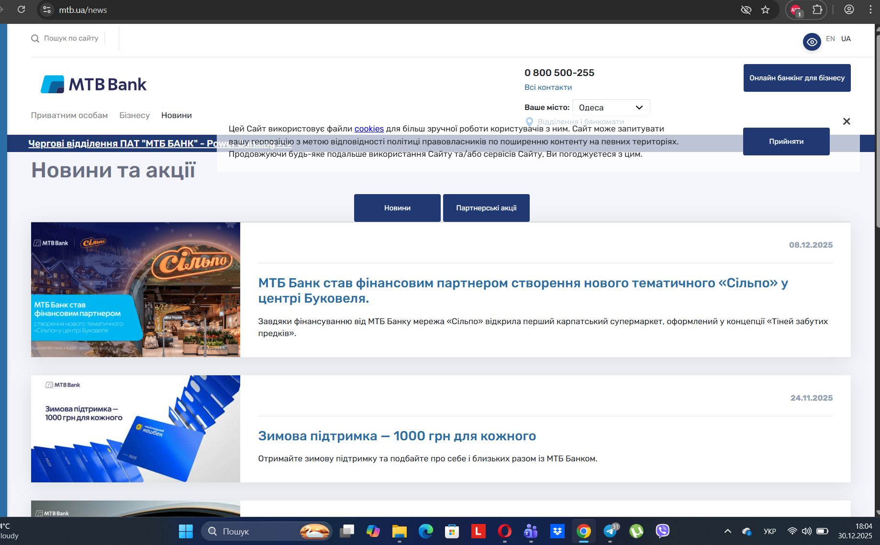Open the Сільпо news thumbnail image
The image size is (880, 545).
[x=135, y=290]
